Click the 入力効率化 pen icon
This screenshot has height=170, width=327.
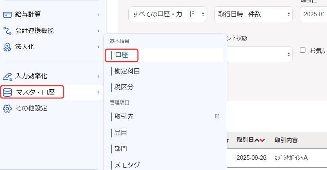coord(7,76)
